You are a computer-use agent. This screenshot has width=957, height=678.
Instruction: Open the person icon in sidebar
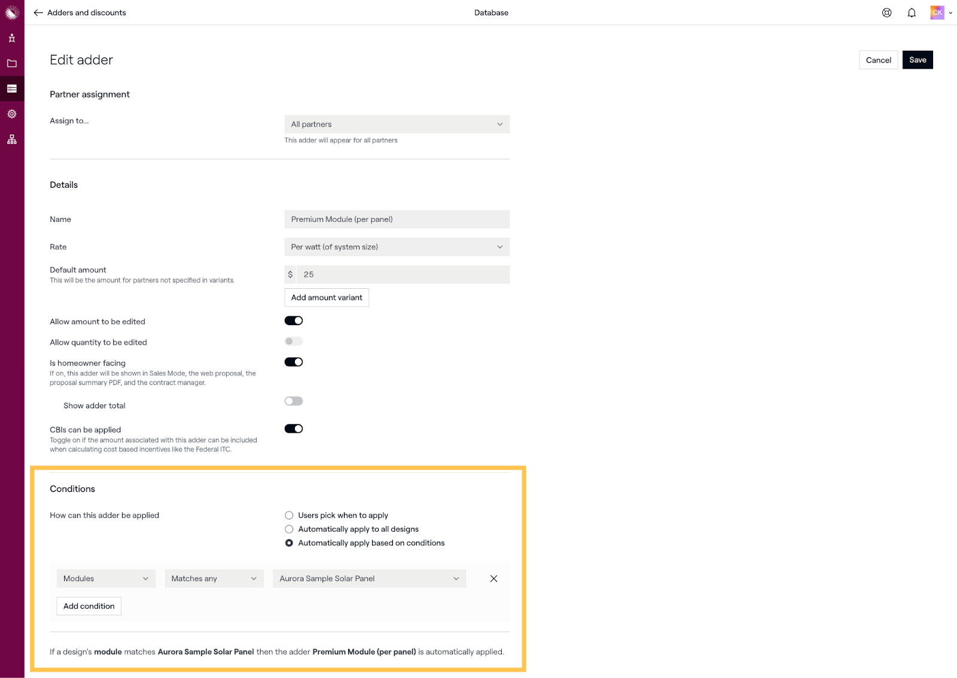pyautogui.click(x=12, y=38)
